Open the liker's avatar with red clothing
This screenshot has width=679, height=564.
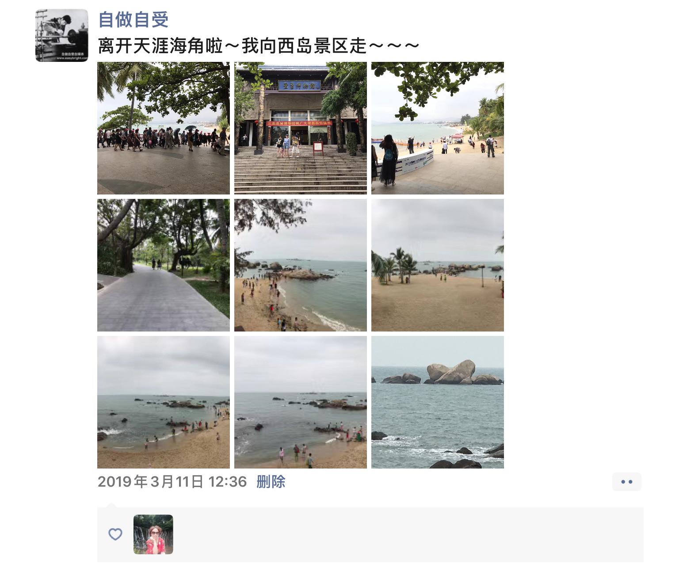(x=153, y=534)
